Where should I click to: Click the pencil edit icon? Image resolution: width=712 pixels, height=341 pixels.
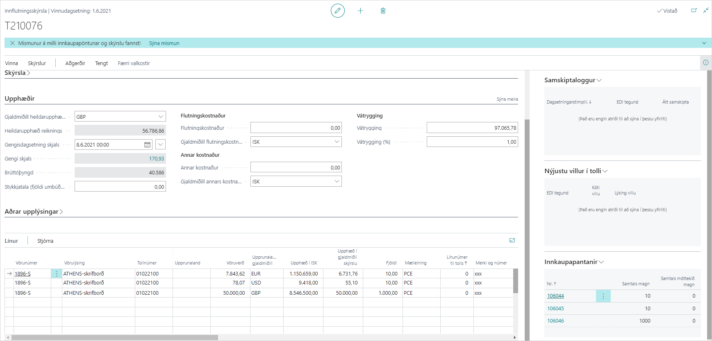point(337,11)
